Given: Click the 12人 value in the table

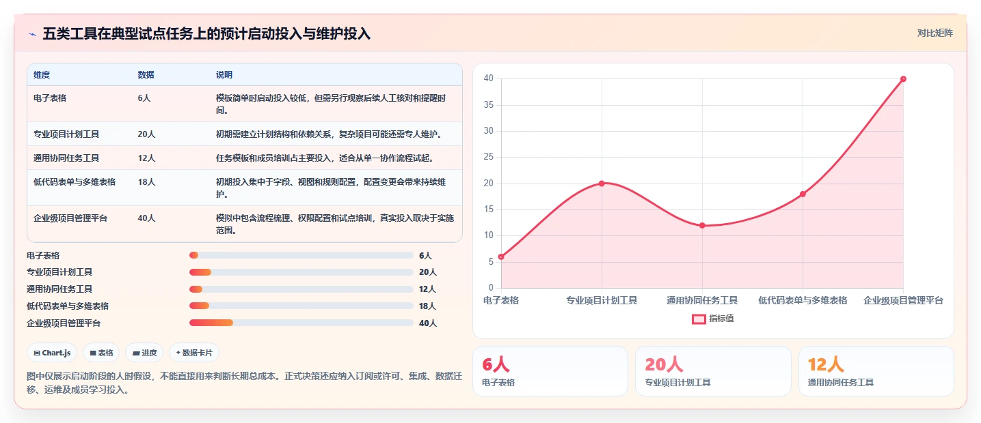Looking at the screenshot, I should pos(146,158).
